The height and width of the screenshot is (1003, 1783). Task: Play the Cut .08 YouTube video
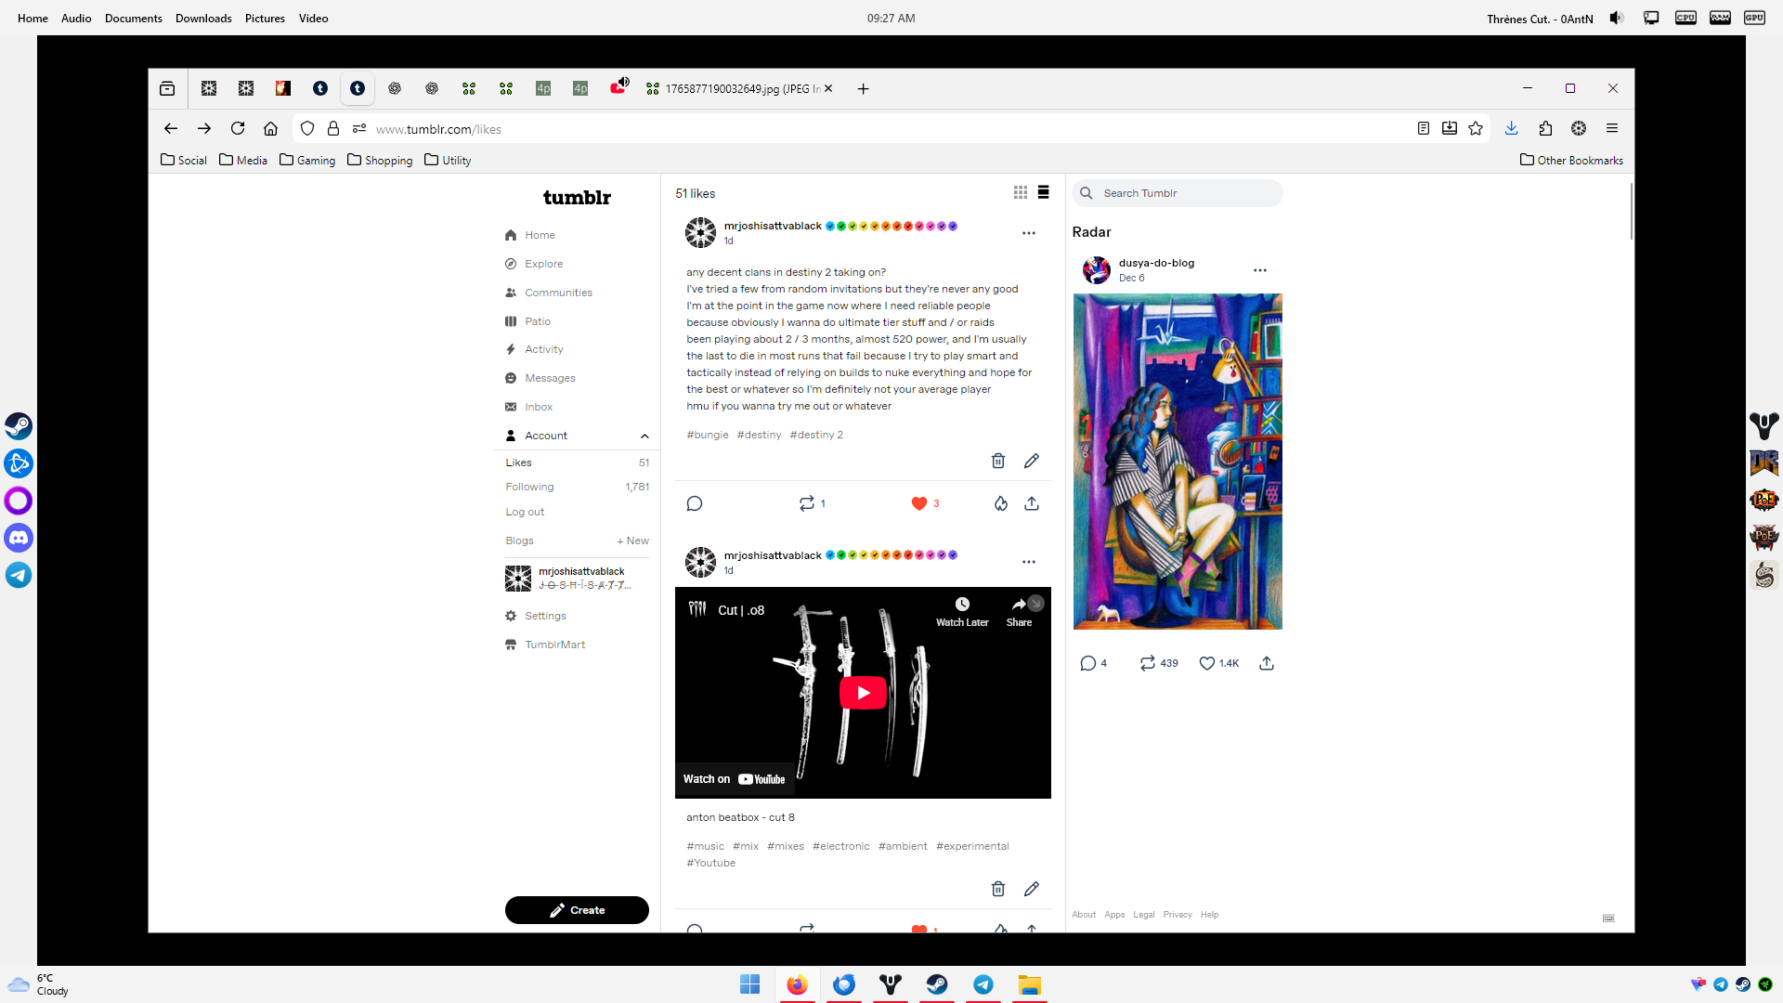pyautogui.click(x=863, y=693)
